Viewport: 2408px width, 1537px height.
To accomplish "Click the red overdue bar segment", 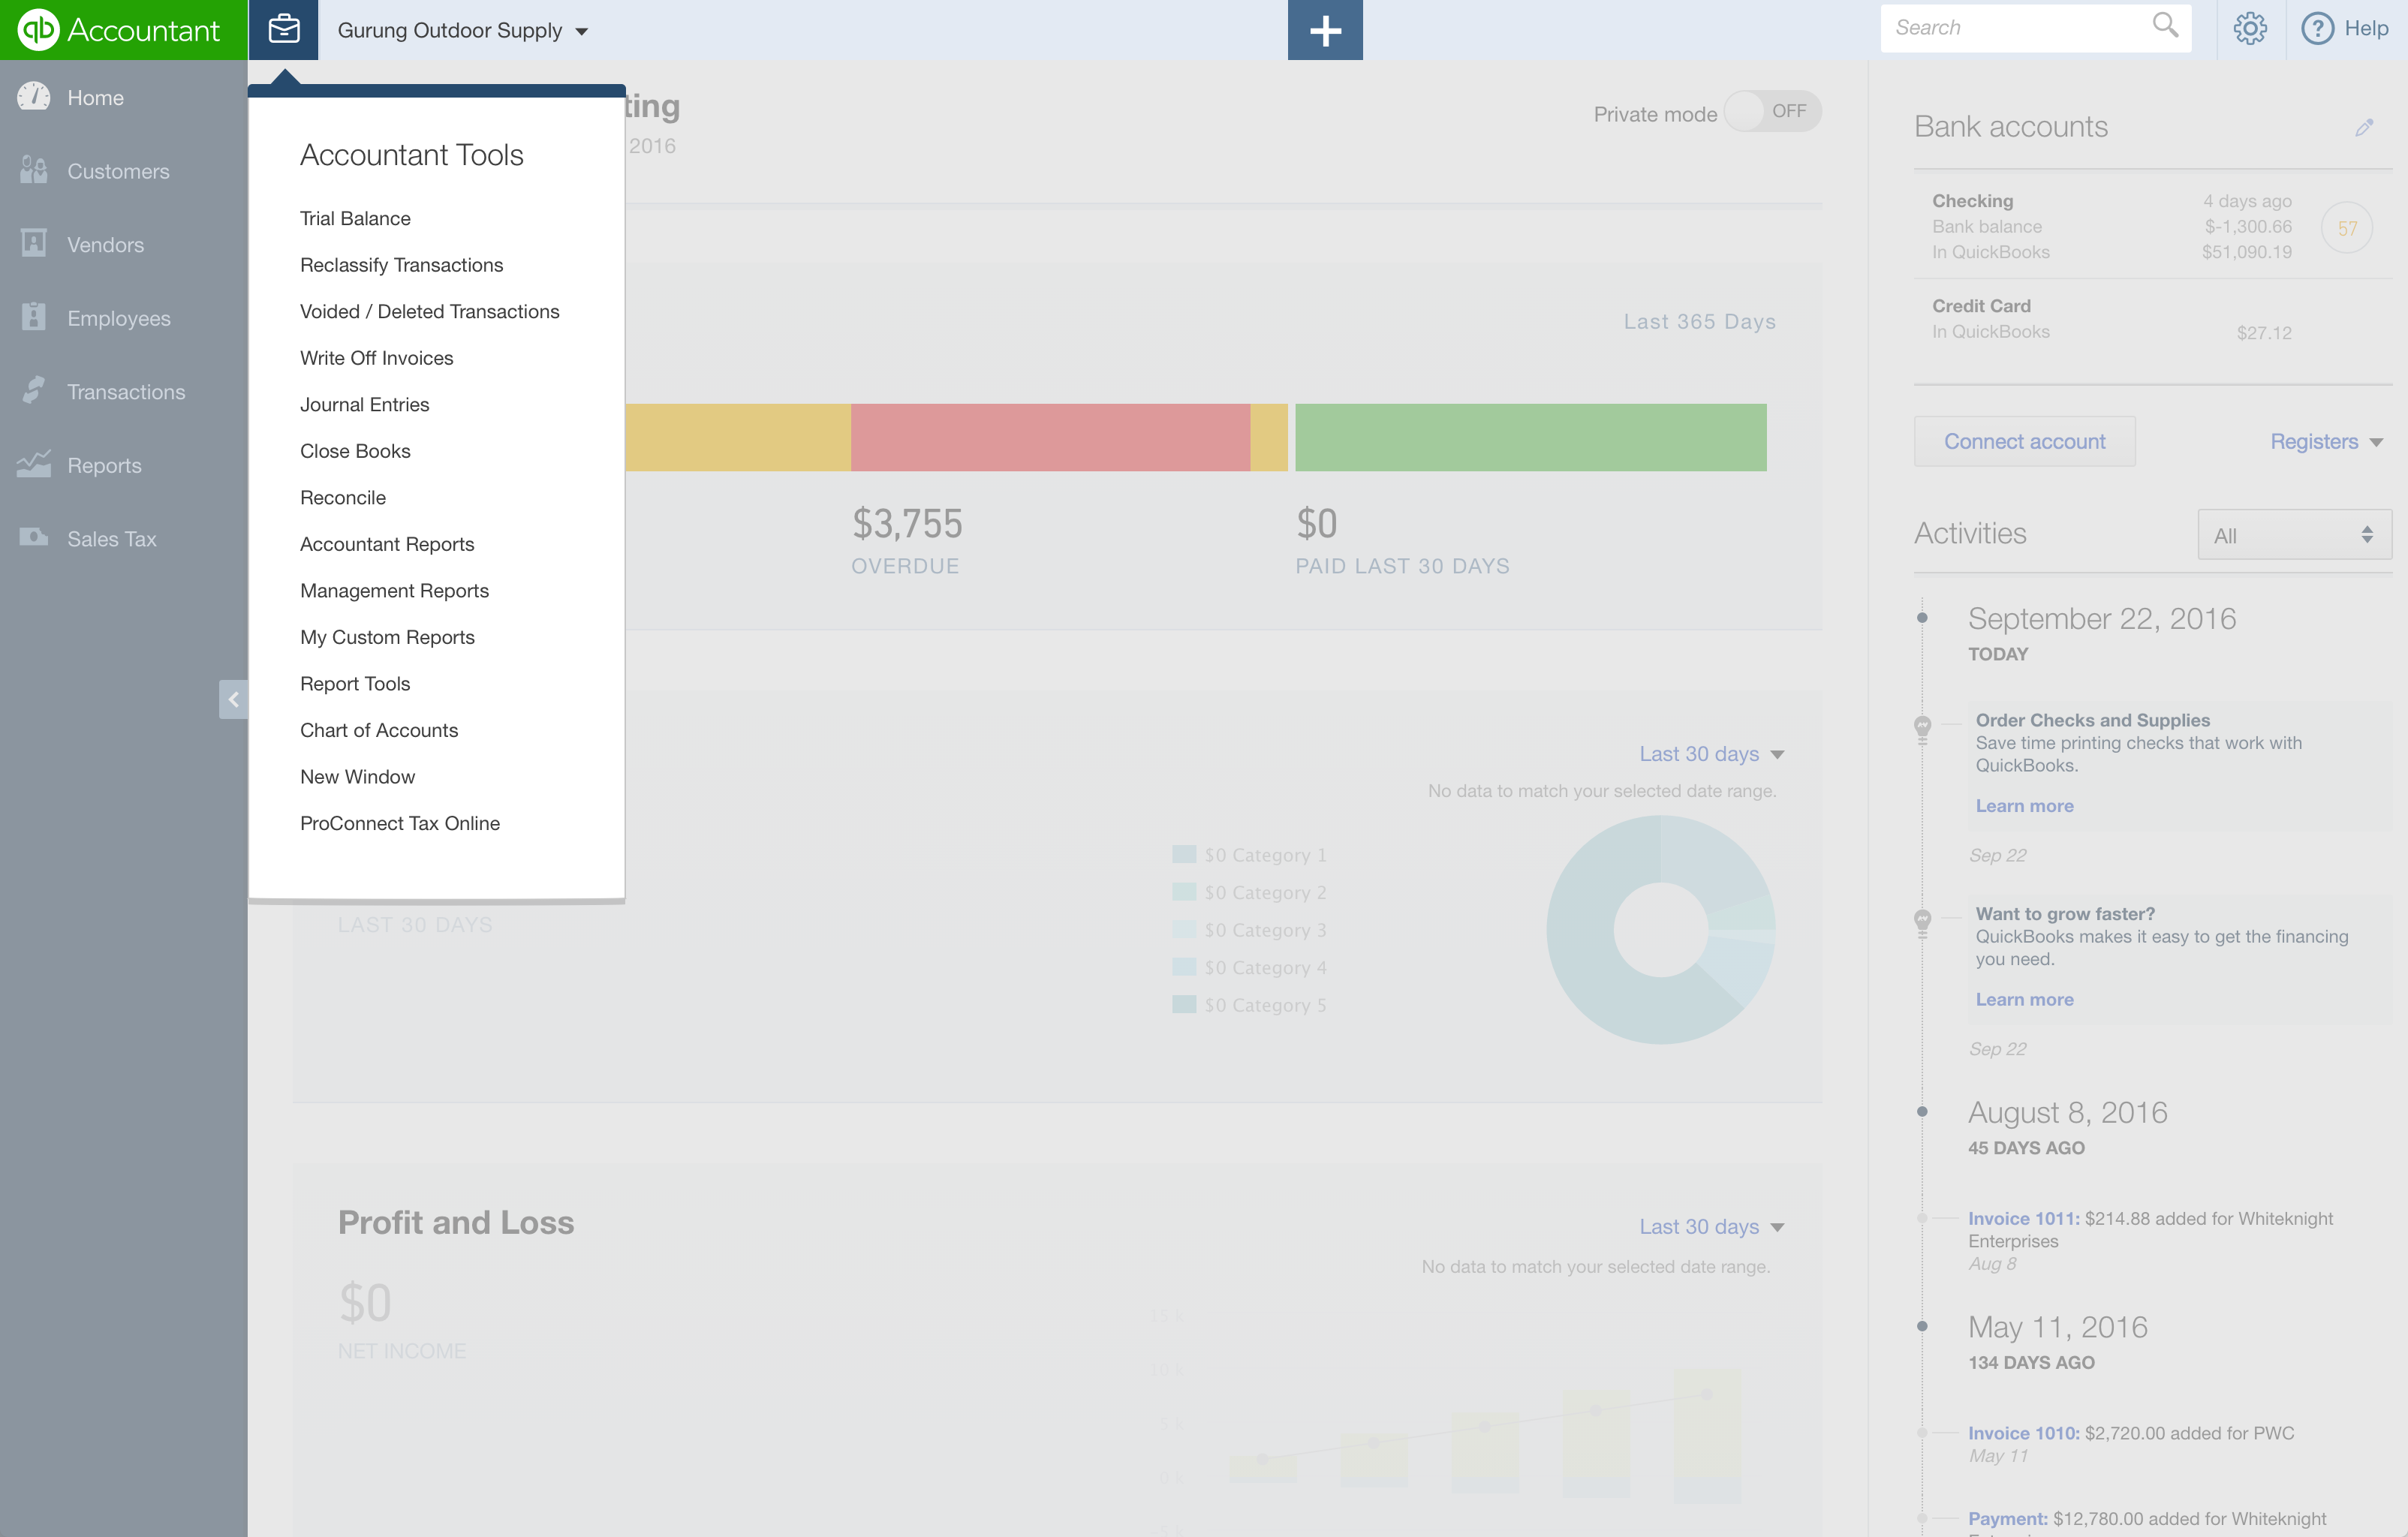I will [1049, 438].
